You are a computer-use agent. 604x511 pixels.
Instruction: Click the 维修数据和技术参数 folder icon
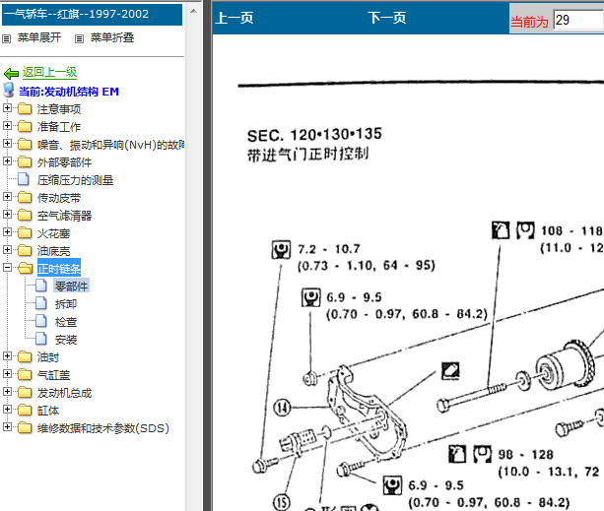tap(25, 428)
